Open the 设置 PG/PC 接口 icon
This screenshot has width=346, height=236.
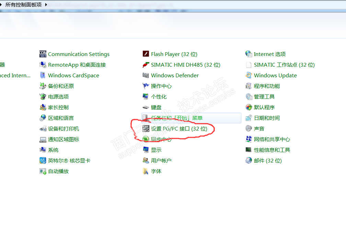click(146, 128)
